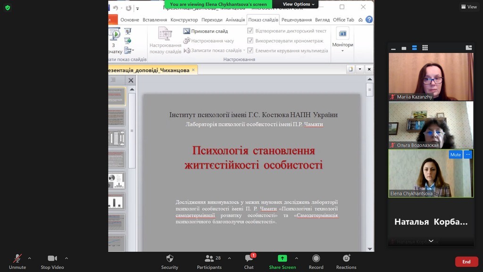Screen dimensions: 483x272
Task: Click Приховати слайд button
Action: (x=206, y=31)
